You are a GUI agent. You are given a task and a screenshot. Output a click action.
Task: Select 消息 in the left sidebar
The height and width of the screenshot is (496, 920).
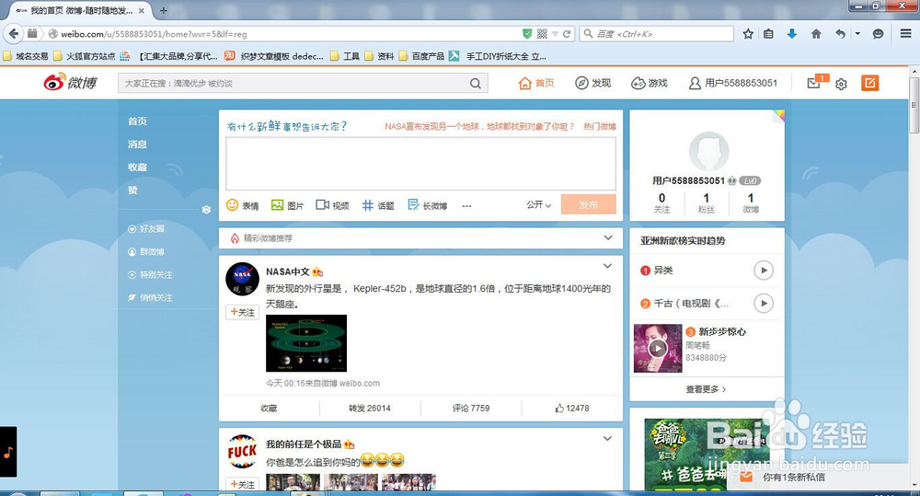[x=137, y=144]
